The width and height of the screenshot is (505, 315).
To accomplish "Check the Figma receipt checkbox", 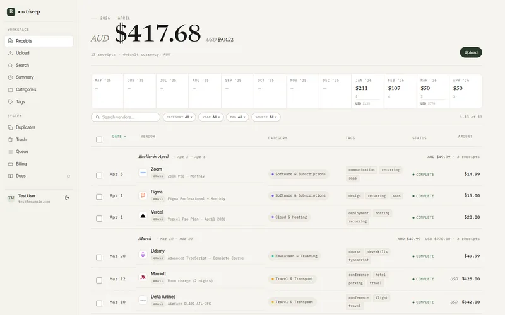I will 99,197.
